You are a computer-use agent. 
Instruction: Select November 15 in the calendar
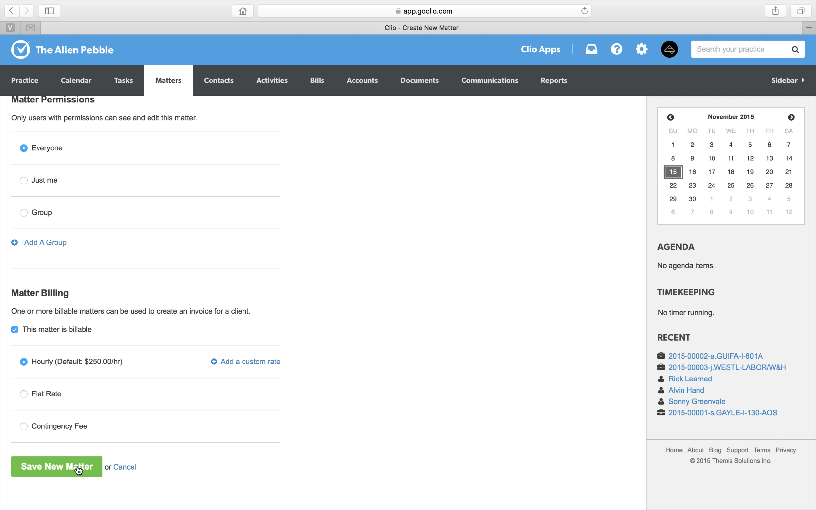click(x=673, y=172)
